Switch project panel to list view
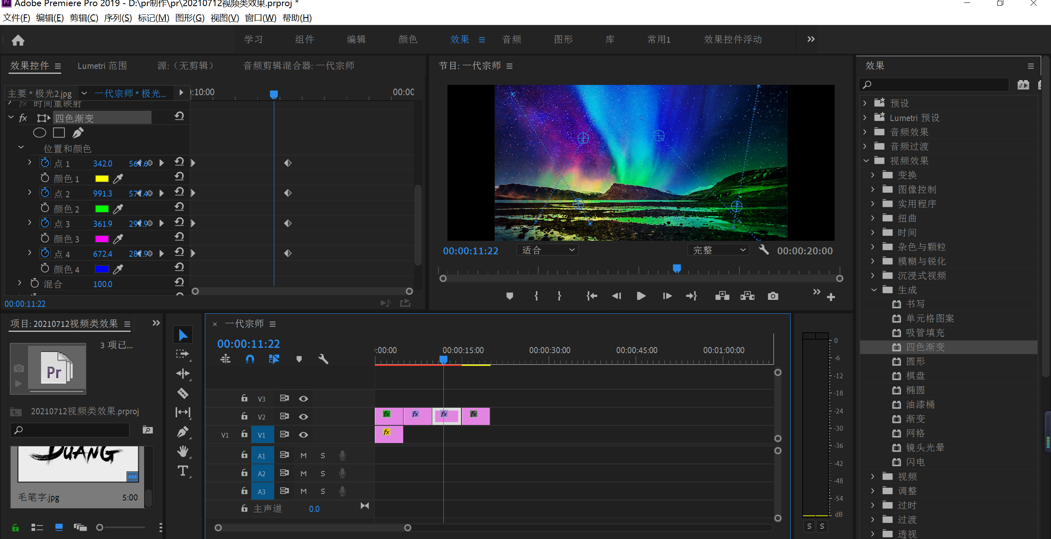Screen dimensions: 1051x539 tap(37, 528)
